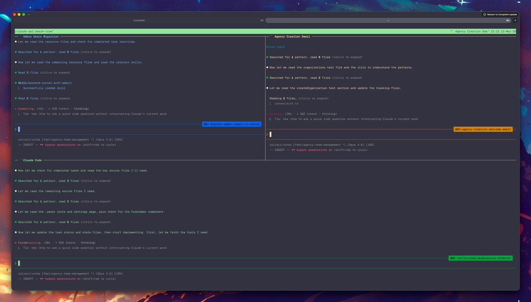Click the '_owner route and settings page' line
531x302 pixels.
click(x=91, y=212)
